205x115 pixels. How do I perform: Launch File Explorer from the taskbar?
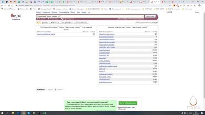point(13,113)
